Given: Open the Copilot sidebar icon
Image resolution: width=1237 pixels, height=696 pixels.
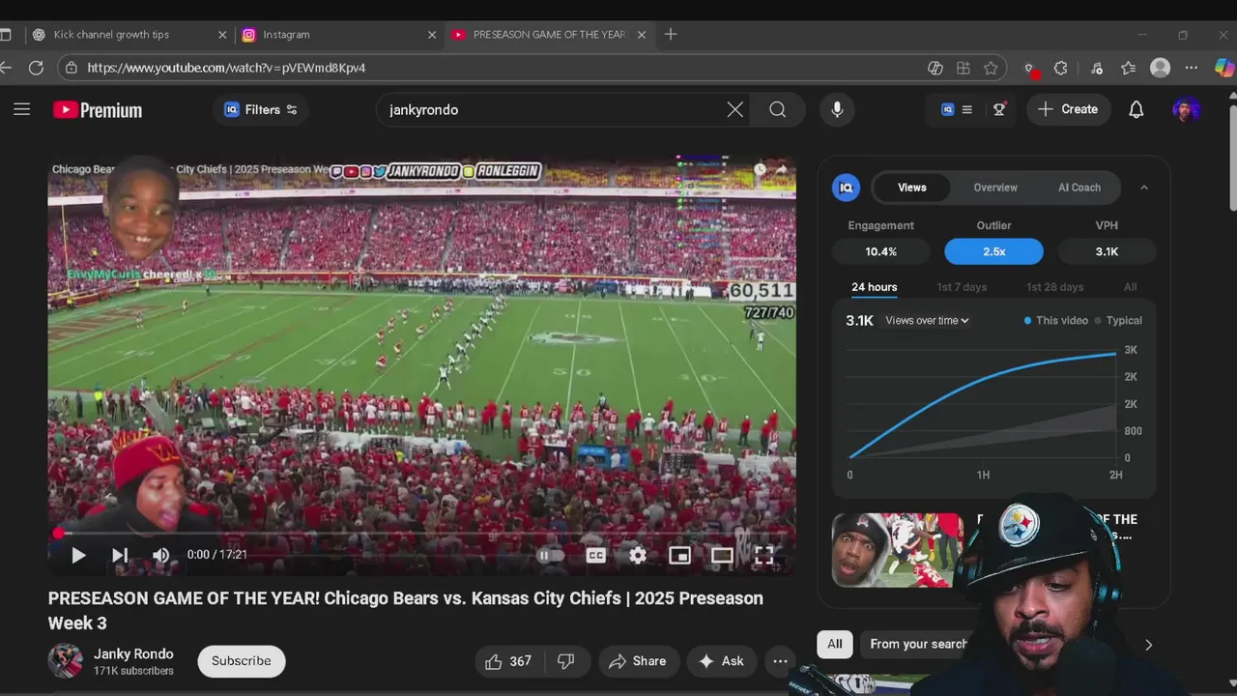Looking at the screenshot, I should (1223, 68).
